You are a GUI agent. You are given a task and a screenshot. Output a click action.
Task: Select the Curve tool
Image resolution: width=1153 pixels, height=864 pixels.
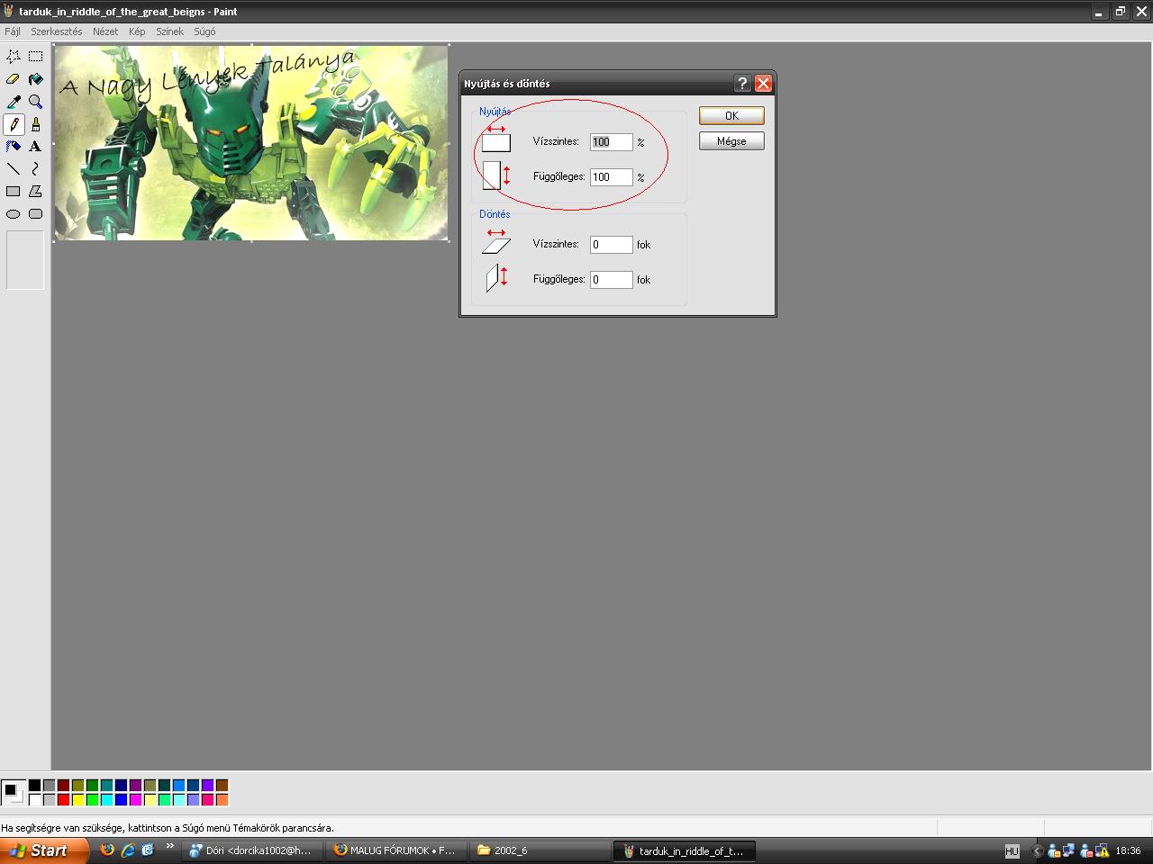coord(36,168)
